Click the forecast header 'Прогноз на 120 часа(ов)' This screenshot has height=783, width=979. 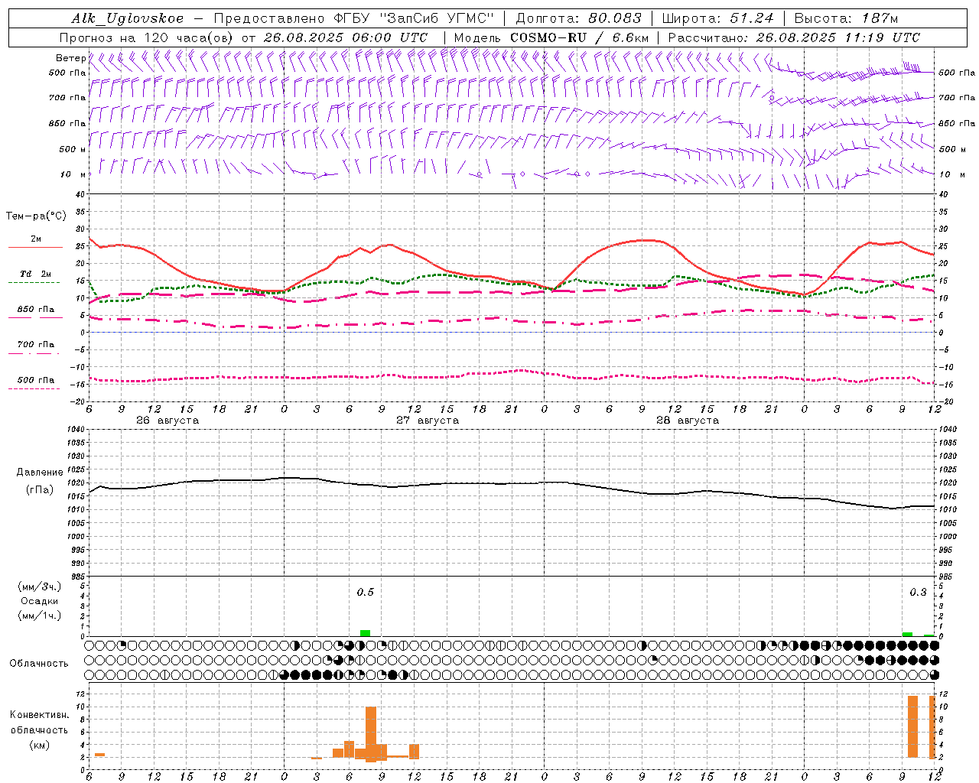148,37
